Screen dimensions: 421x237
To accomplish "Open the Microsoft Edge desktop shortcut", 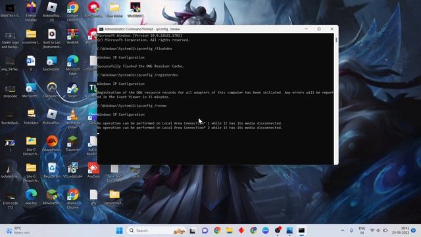I will point(73,65).
